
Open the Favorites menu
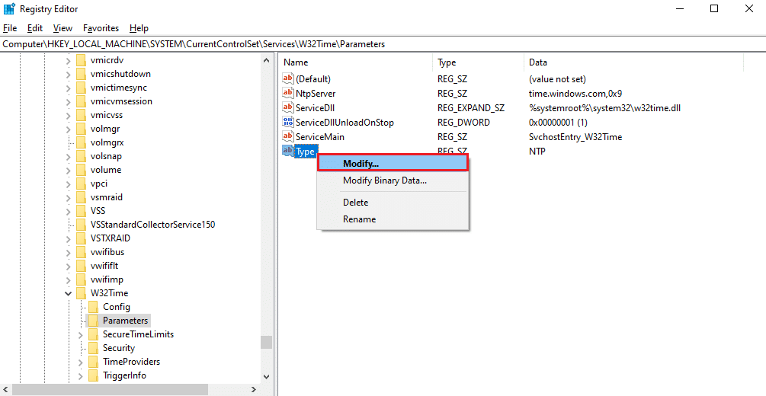101,28
